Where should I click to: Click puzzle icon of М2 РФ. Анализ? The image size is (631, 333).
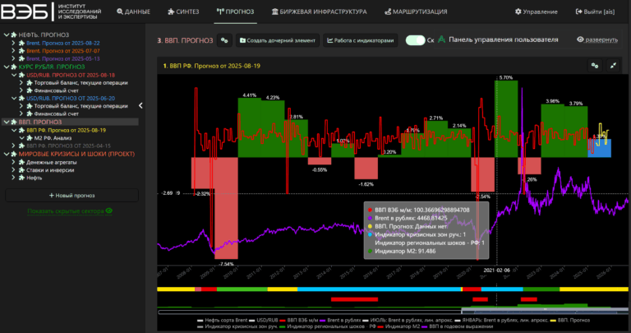point(30,138)
